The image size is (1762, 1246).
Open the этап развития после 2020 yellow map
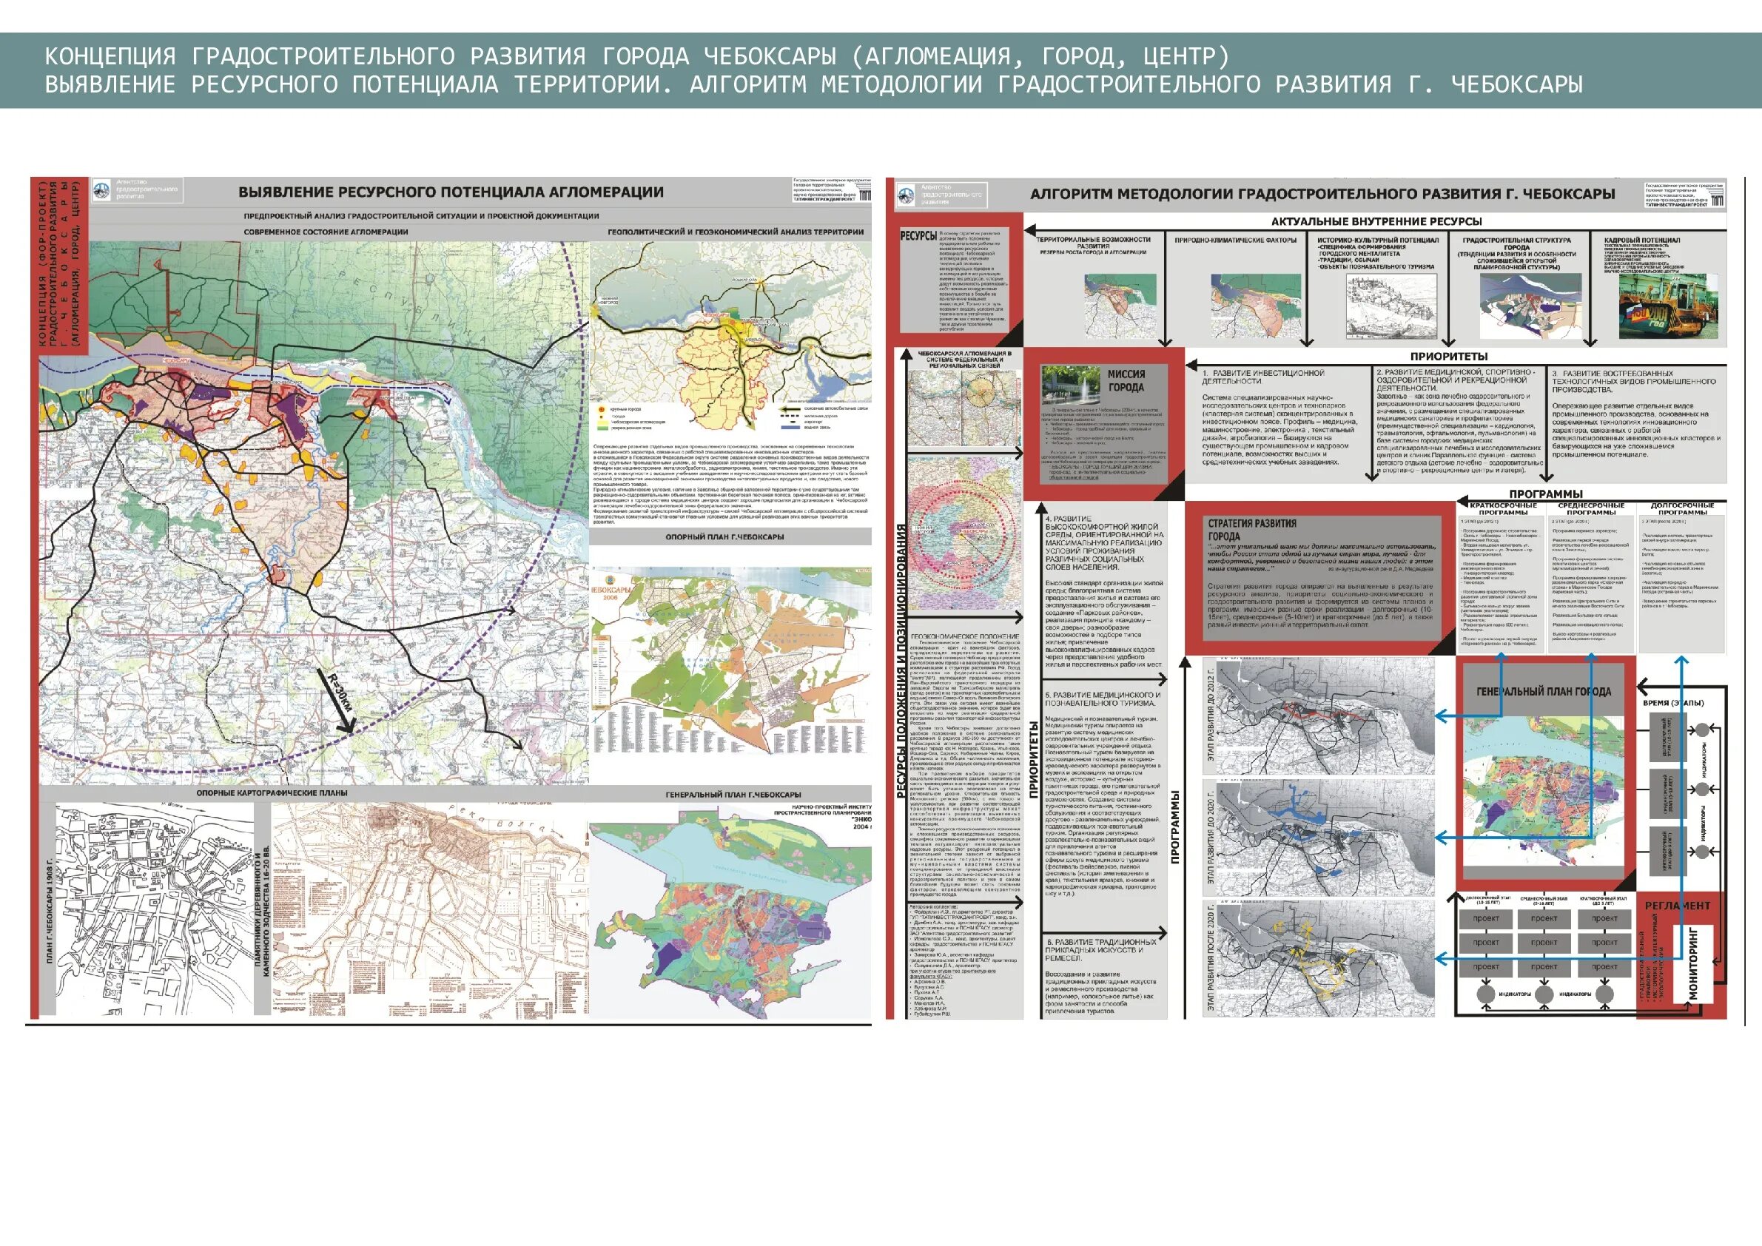pyautogui.click(x=1325, y=959)
